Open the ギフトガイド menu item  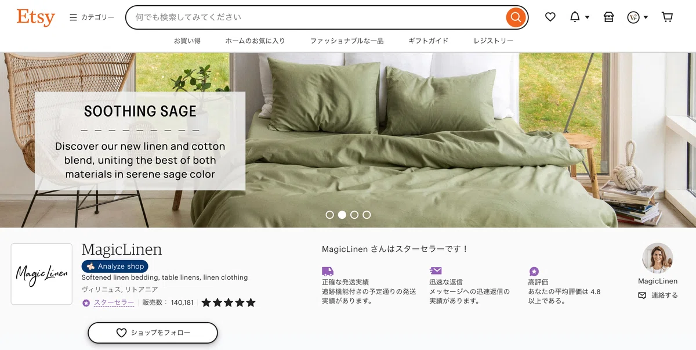tap(428, 41)
